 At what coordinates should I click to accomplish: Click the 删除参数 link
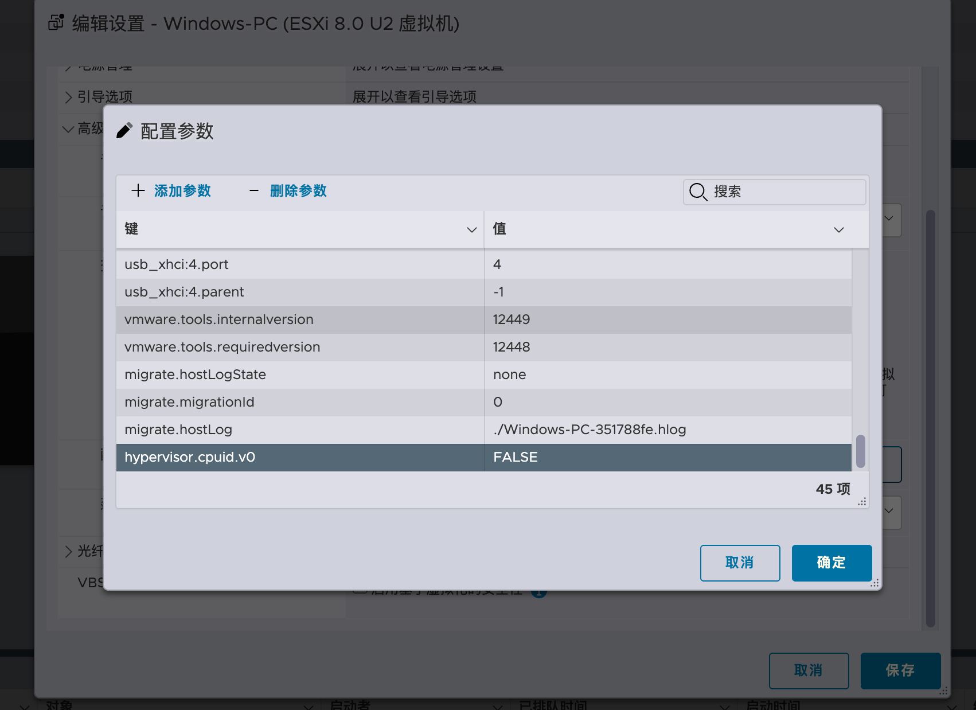coord(298,191)
